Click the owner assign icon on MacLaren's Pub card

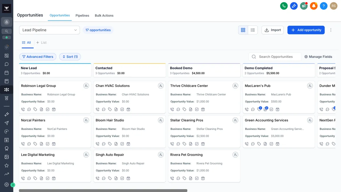(x=310, y=86)
